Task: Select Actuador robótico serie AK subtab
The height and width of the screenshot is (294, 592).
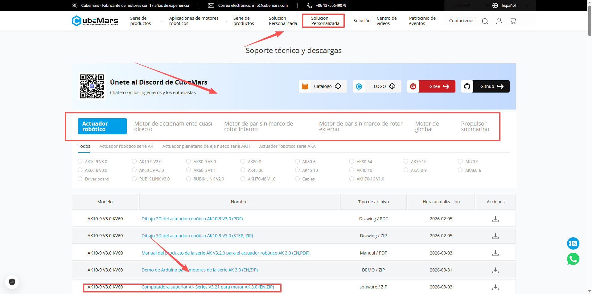Action: pos(126,146)
